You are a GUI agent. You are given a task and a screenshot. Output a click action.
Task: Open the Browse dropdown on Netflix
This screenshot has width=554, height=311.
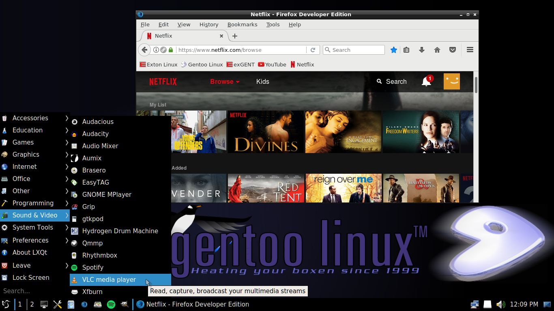point(225,81)
